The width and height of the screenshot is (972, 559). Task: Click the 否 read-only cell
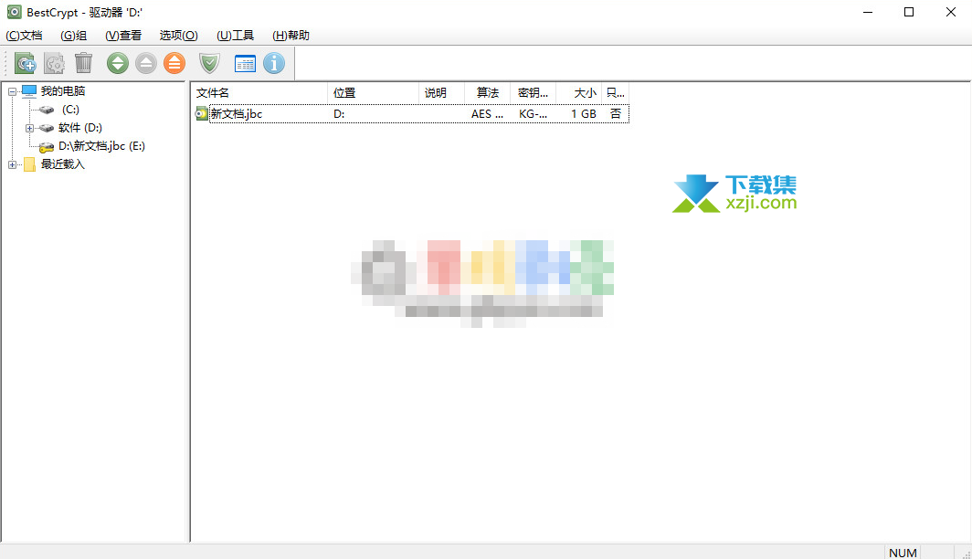(616, 114)
